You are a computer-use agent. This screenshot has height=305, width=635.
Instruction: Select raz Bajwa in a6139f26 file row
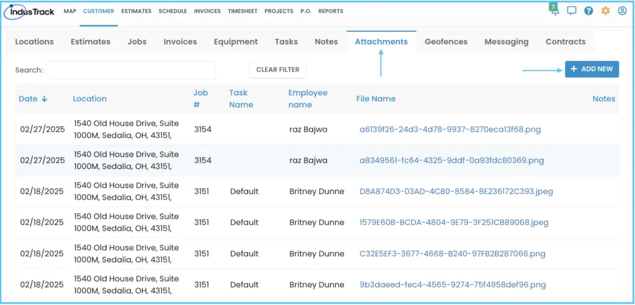(x=309, y=129)
